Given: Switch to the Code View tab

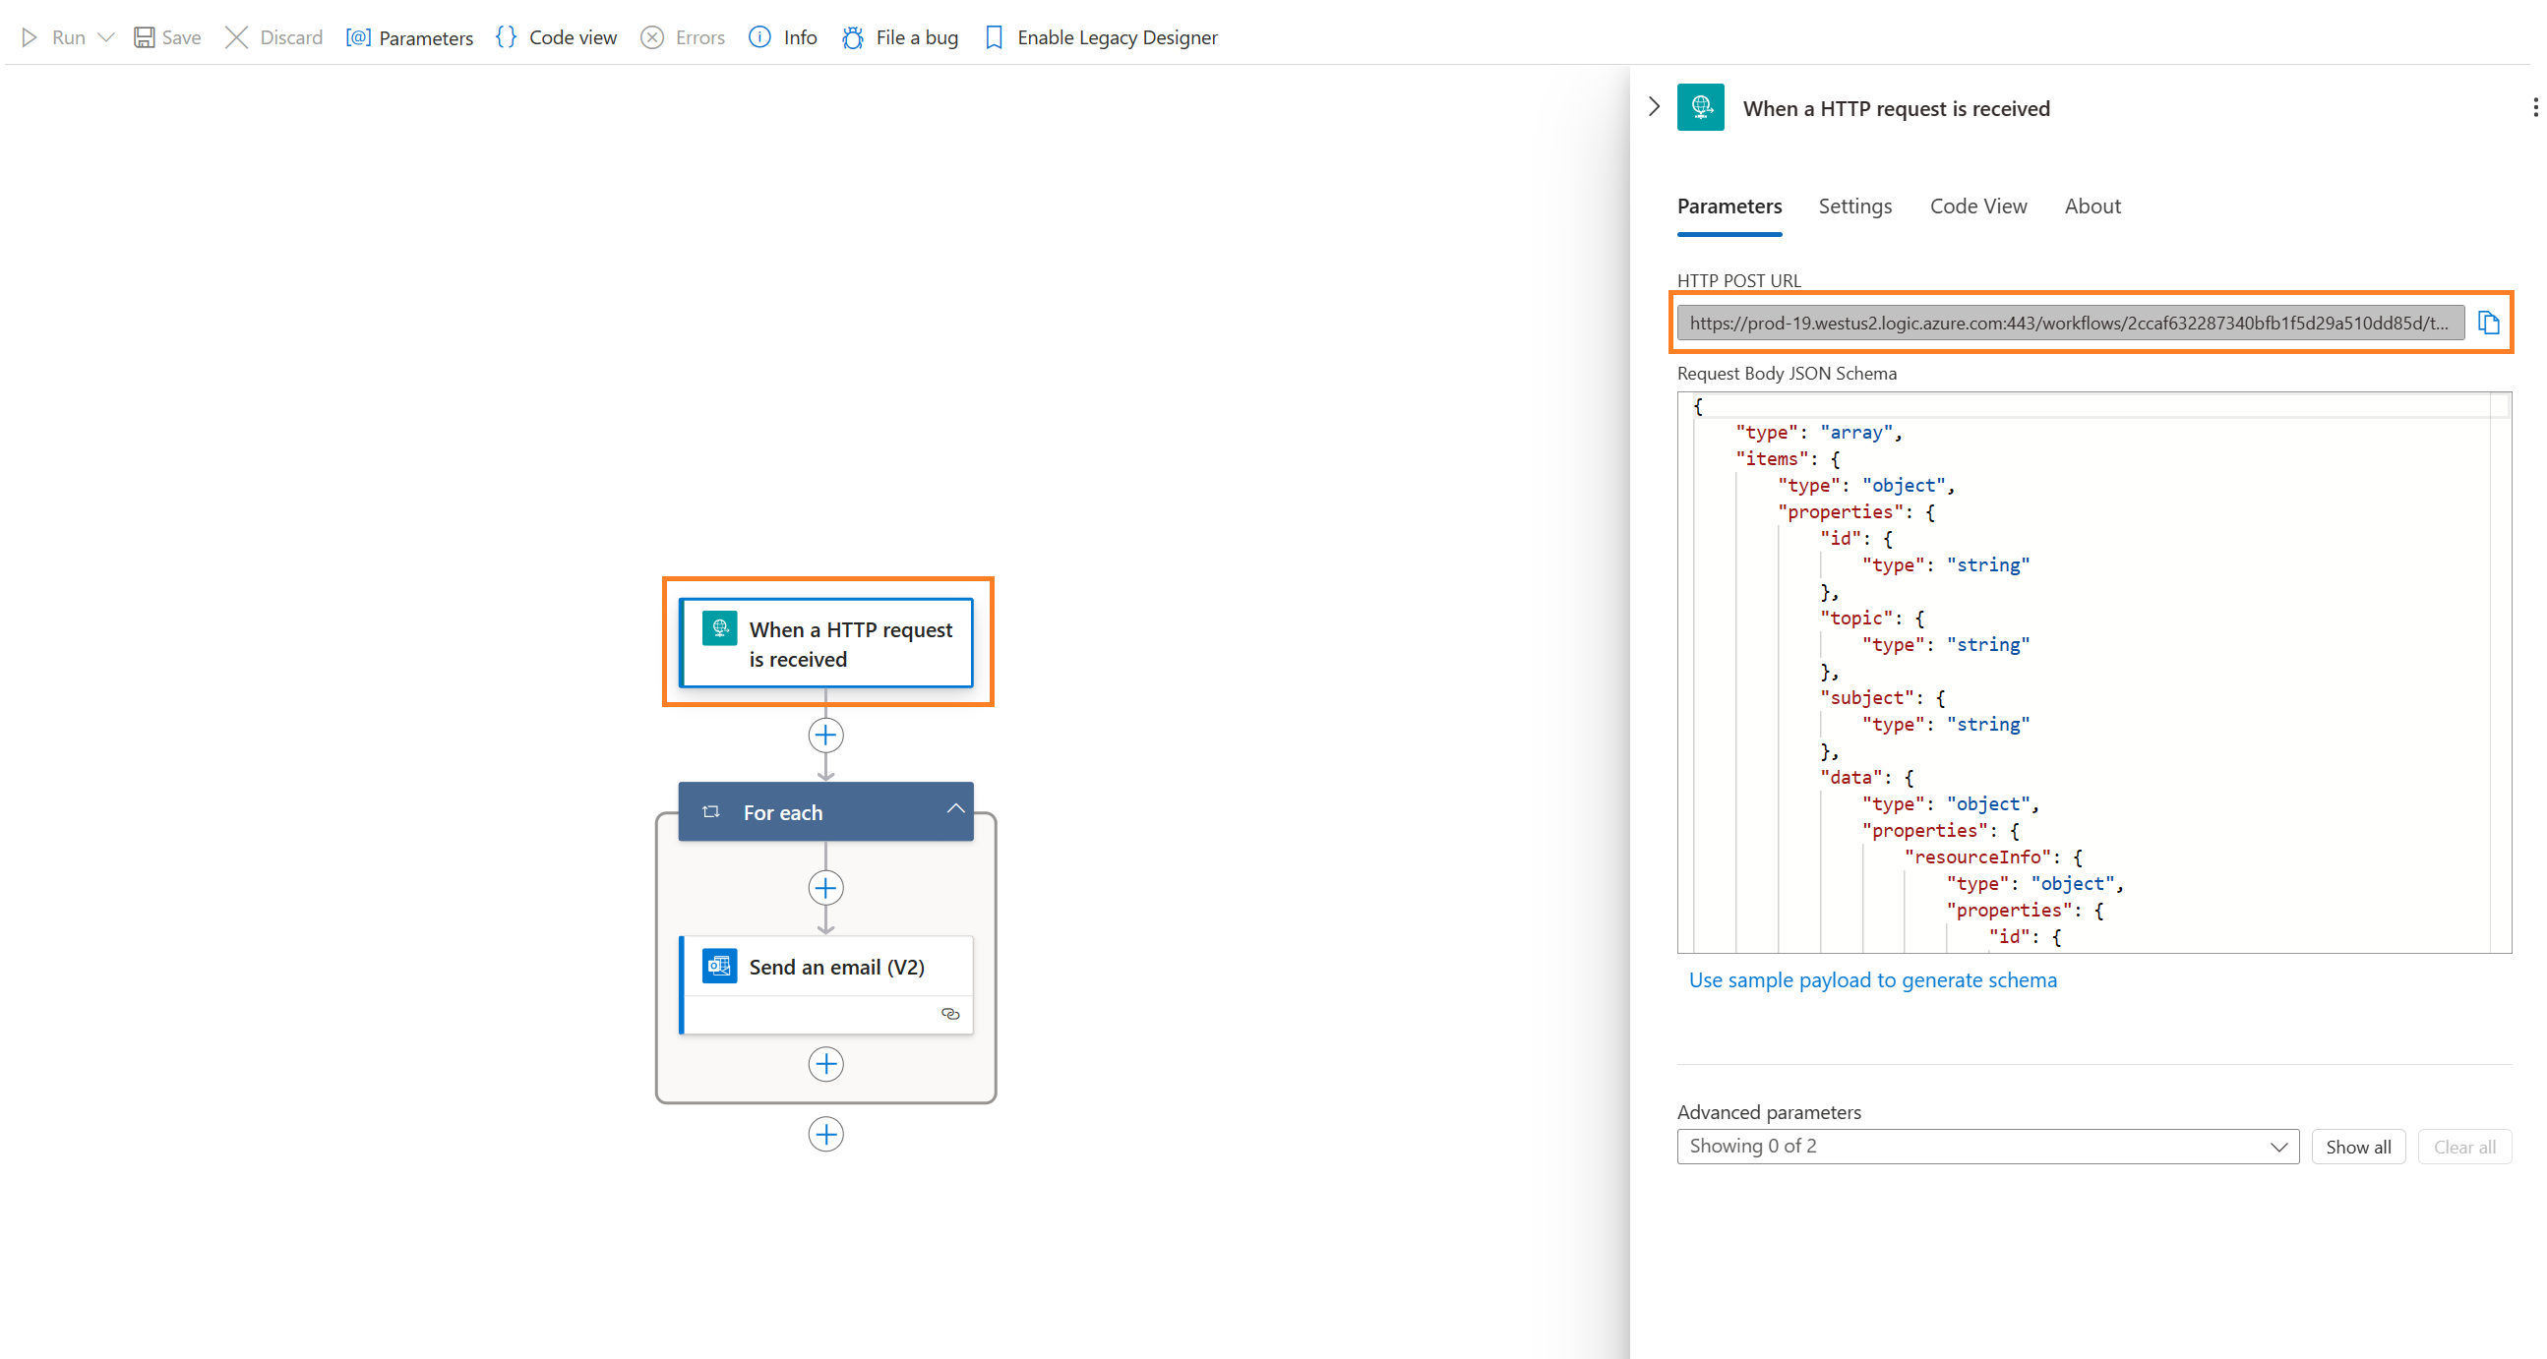Looking at the screenshot, I should 1979,206.
